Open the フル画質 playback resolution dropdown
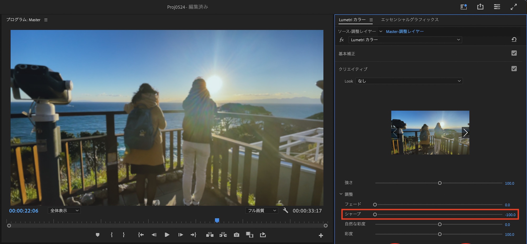 pos(262,211)
